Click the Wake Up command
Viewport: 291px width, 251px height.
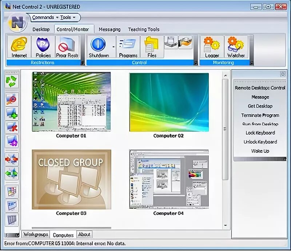pyautogui.click(x=260, y=151)
